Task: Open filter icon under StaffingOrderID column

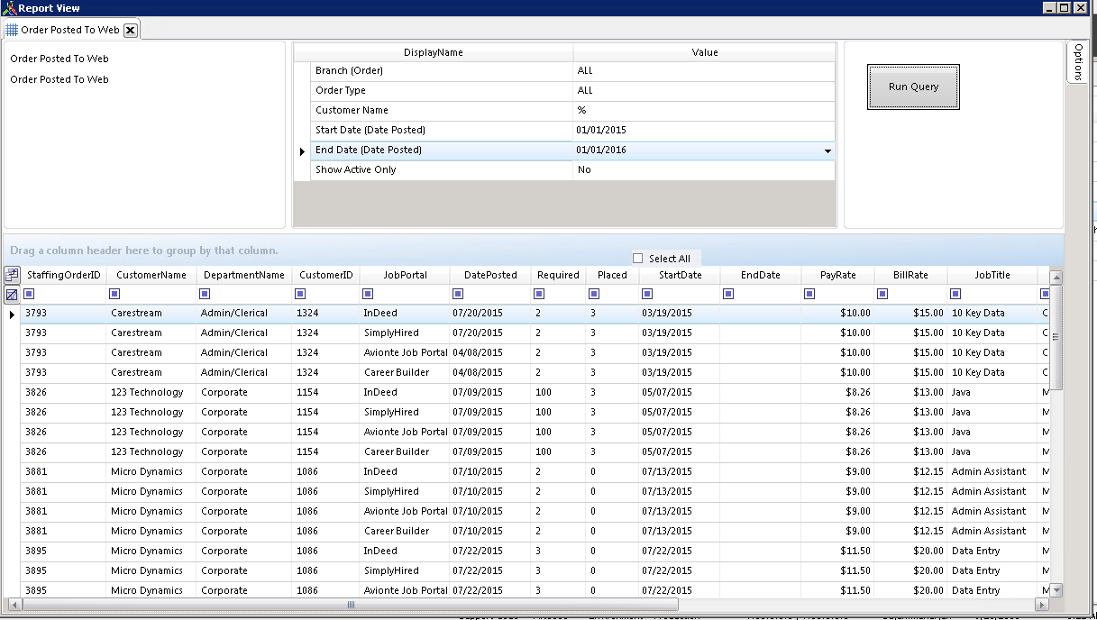Action: 30,294
